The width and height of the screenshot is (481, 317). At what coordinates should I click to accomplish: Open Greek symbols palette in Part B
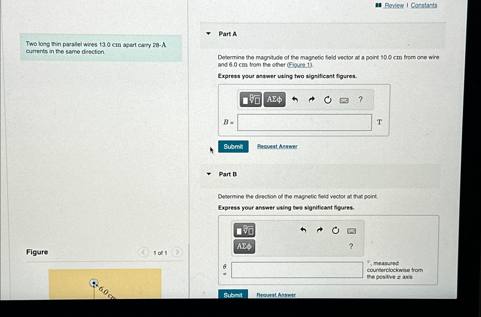(x=244, y=246)
